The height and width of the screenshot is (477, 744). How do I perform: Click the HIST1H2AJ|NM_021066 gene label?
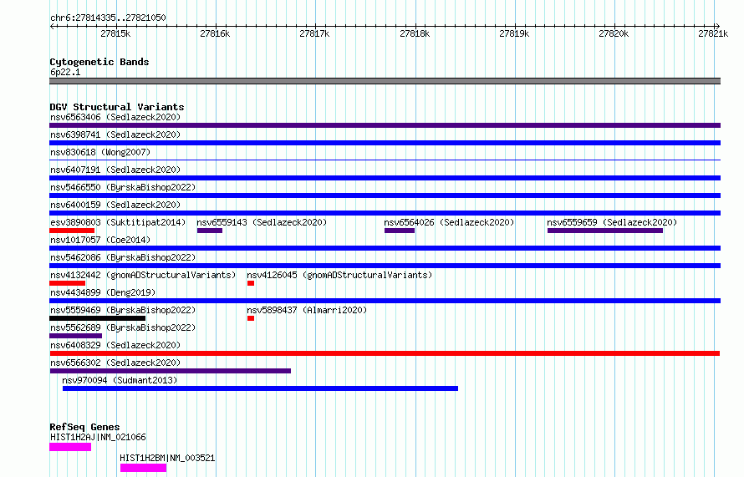[98, 437]
